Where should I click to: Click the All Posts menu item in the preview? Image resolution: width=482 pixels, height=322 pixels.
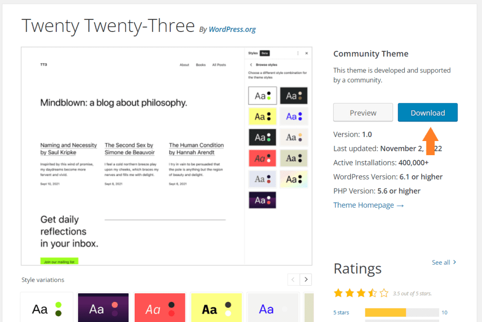point(219,65)
